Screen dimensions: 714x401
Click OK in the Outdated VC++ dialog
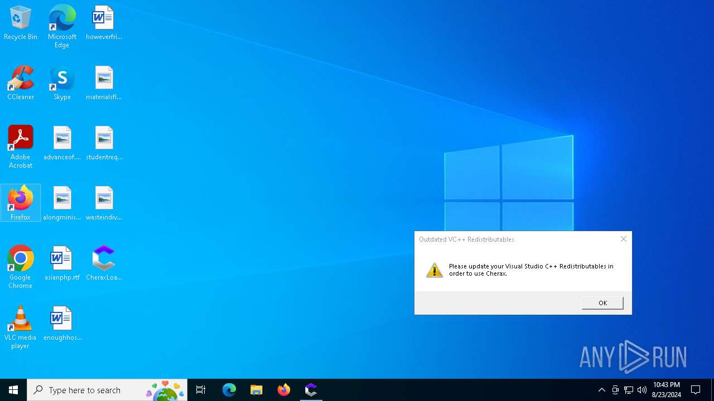(x=602, y=303)
